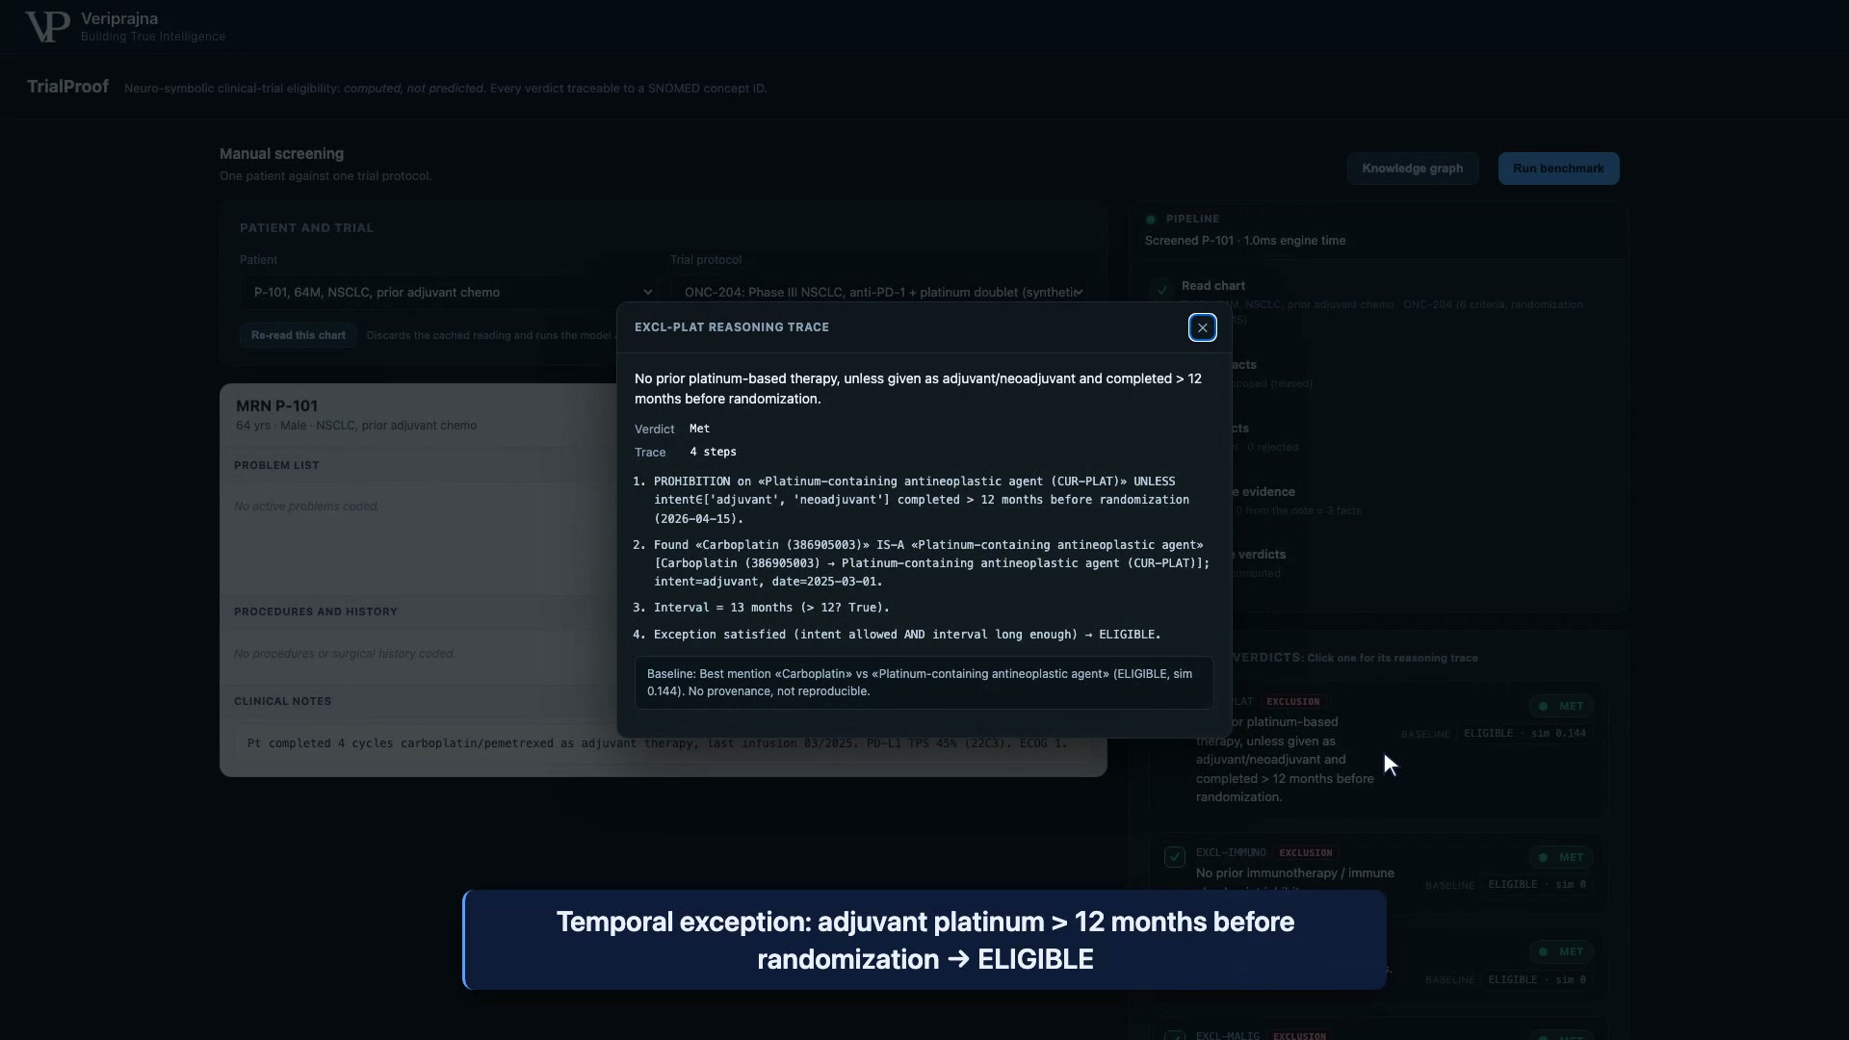Click the MET badge on EXCL-IMMUNO verdict

pos(1561,857)
